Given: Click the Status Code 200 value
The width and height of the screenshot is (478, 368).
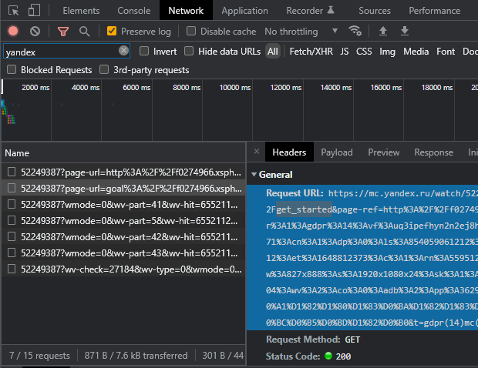Looking at the screenshot, I should click(x=343, y=356).
